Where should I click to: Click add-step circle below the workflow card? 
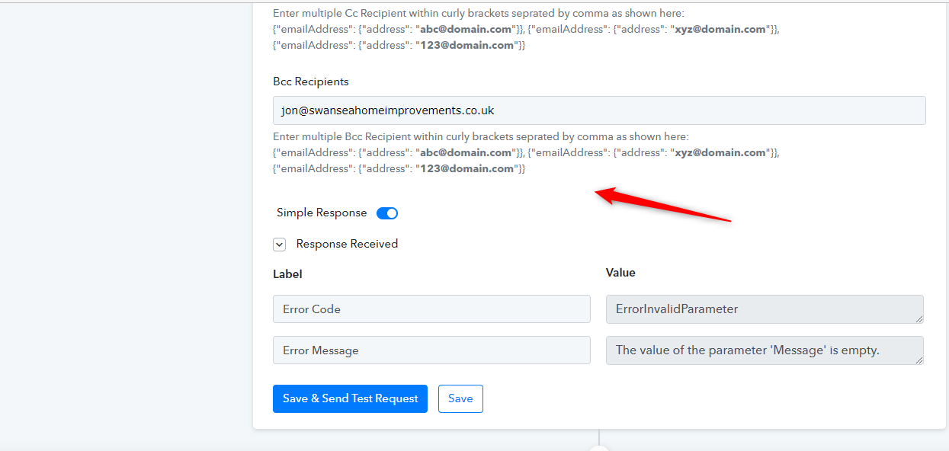pos(599,449)
